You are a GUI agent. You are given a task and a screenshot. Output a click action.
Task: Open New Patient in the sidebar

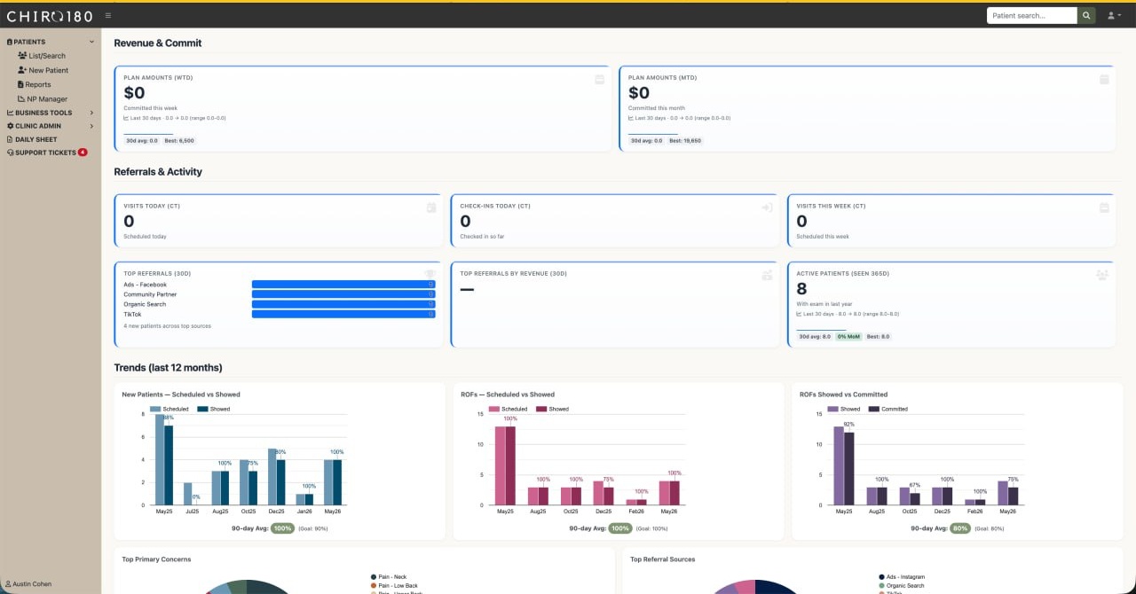pyautogui.click(x=51, y=70)
